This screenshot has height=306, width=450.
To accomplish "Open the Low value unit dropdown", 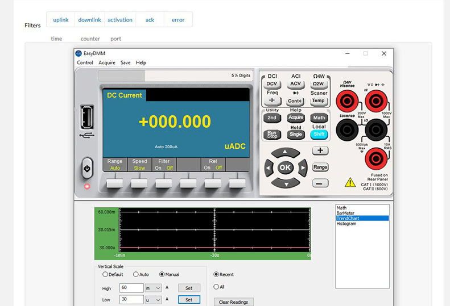I will click(x=153, y=300).
